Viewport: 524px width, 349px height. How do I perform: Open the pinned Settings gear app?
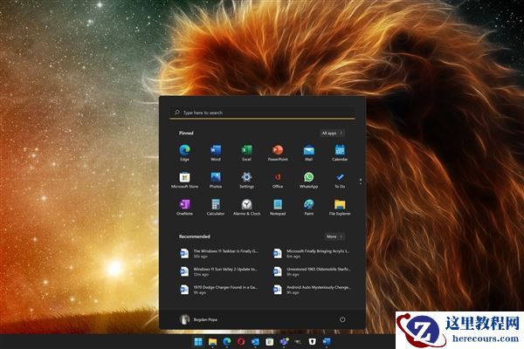click(x=246, y=180)
